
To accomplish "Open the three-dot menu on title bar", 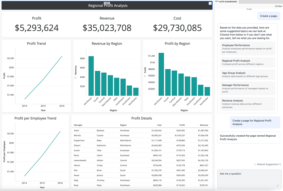I will [210, 3].
